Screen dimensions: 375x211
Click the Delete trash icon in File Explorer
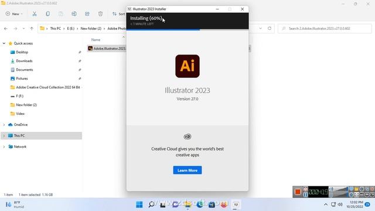(x=100, y=14)
